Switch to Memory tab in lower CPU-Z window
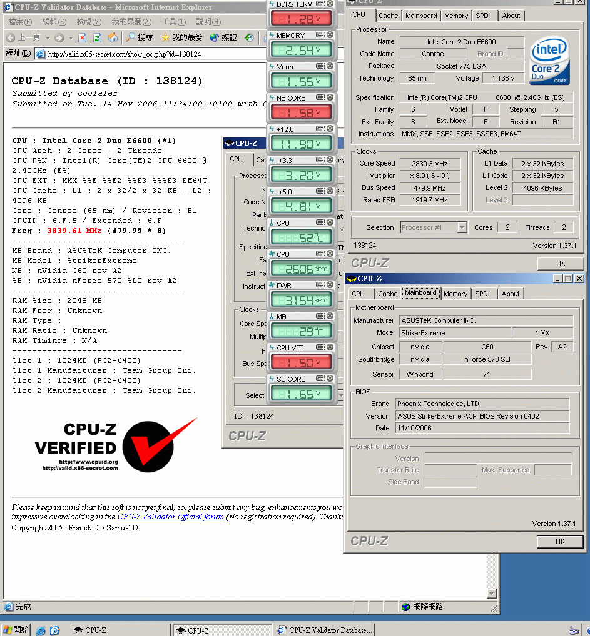This screenshot has width=590, height=636. pyautogui.click(x=455, y=294)
